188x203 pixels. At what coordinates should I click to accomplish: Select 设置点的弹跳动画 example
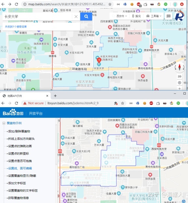[20, 146]
